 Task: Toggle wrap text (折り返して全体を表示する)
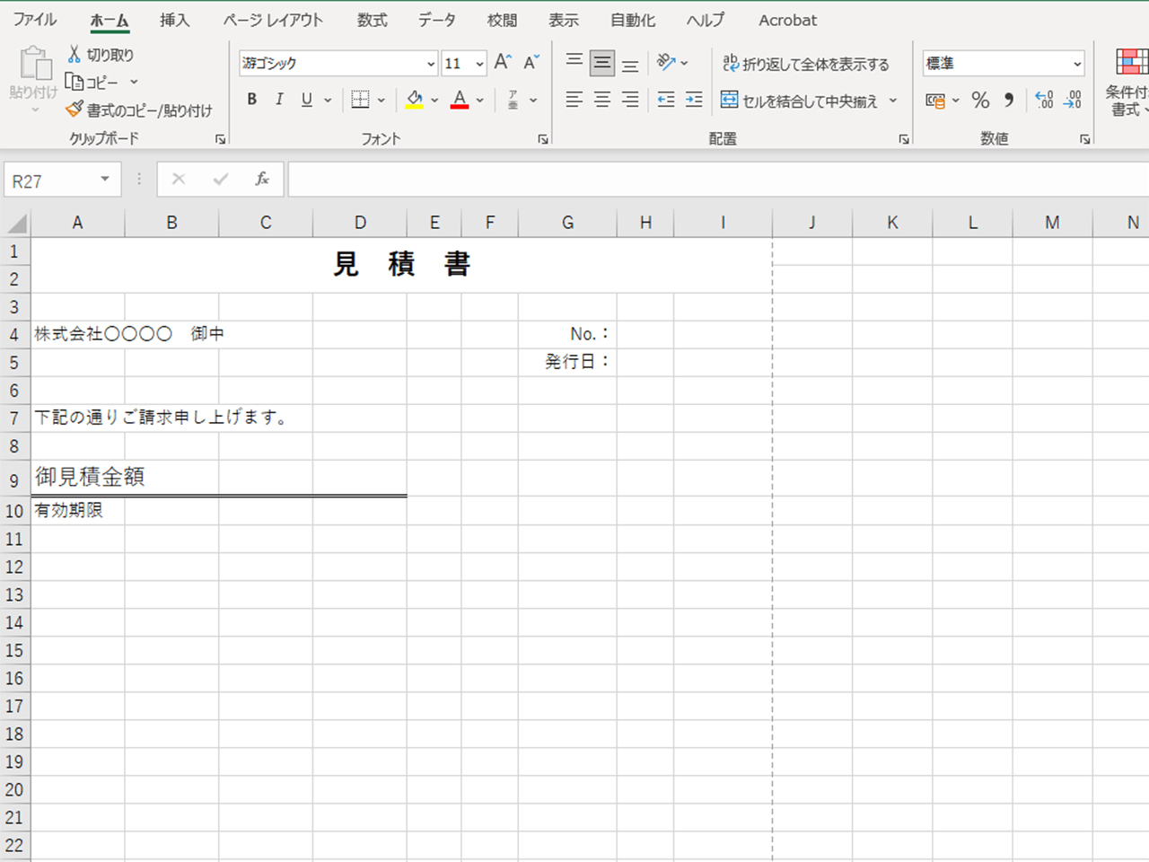(806, 64)
